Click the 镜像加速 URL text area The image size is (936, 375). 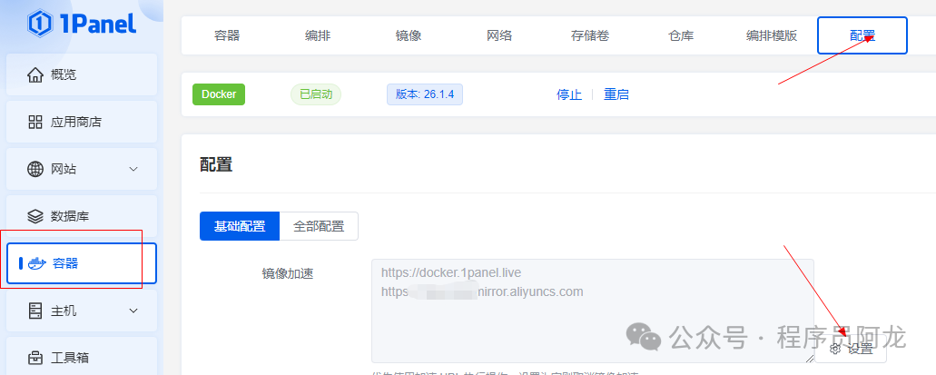click(592, 311)
